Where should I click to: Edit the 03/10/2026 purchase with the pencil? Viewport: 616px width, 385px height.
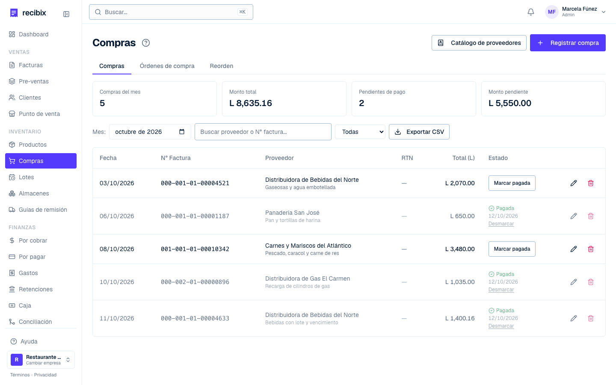[x=574, y=183]
